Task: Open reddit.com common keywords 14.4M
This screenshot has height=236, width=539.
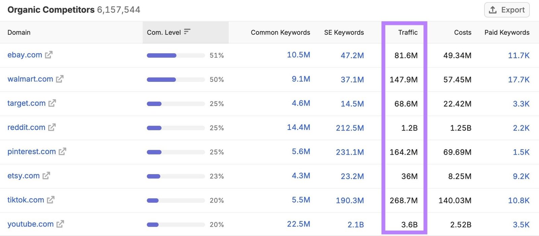Action: [x=298, y=128]
